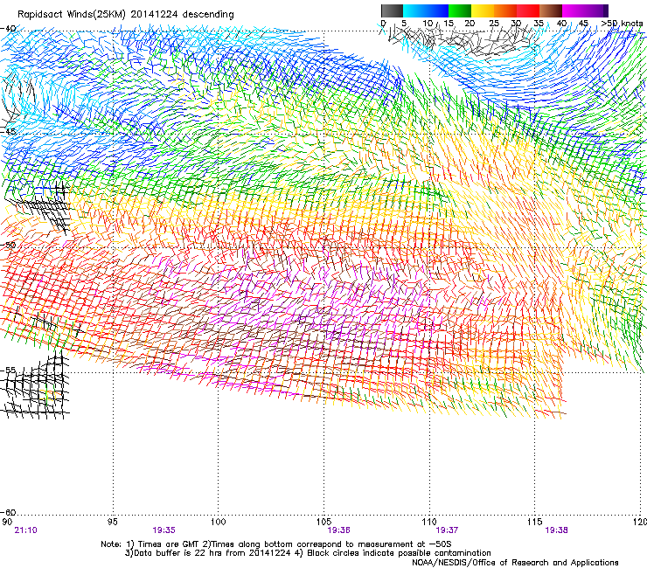The height and width of the screenshot is (568, 647).
Task: Click the NOAA/NESDIS Office of Research credit text
Action: coord(515,563)
